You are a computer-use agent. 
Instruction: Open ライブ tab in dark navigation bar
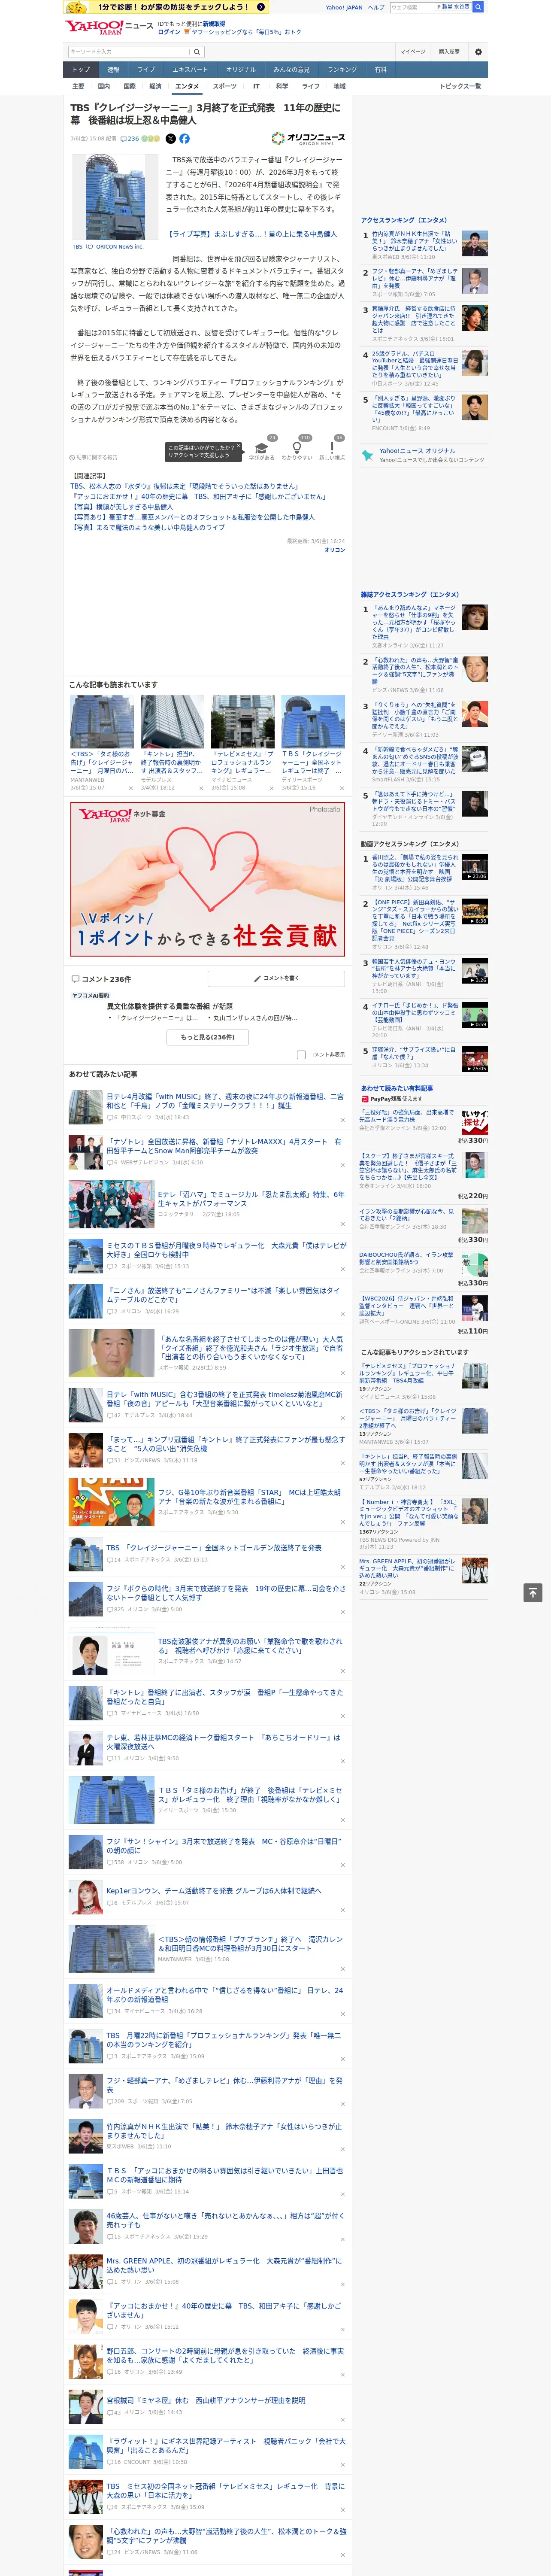click(146, 70)
